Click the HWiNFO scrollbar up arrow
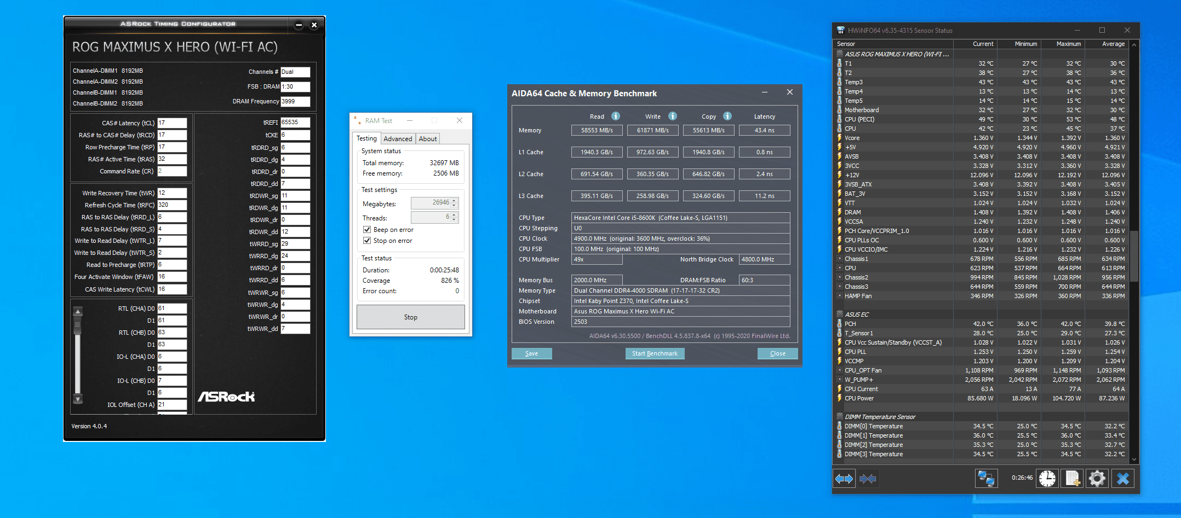 (x=1134, y=44)
